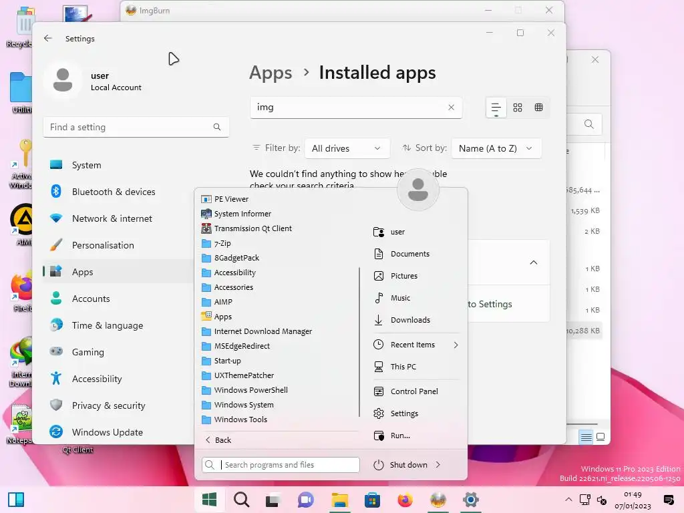Open the MSEdgeRedirect folder

pyautogui.click(x=236, y=346)
